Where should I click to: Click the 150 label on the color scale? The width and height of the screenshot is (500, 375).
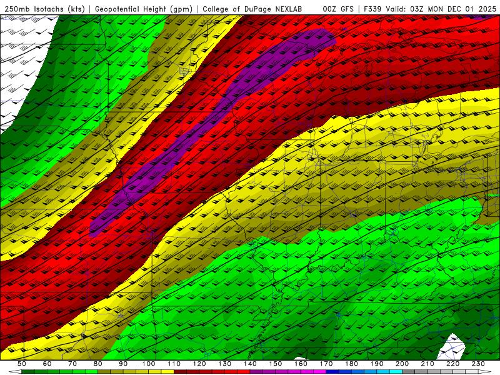[275, 364]
